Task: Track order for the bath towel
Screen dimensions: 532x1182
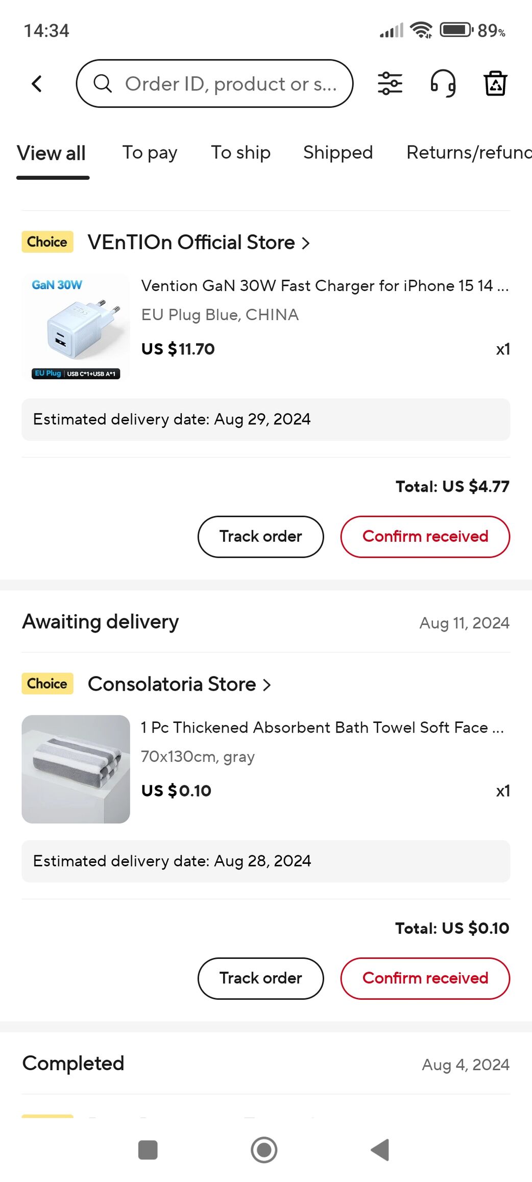Action: (x=260, y=978)
